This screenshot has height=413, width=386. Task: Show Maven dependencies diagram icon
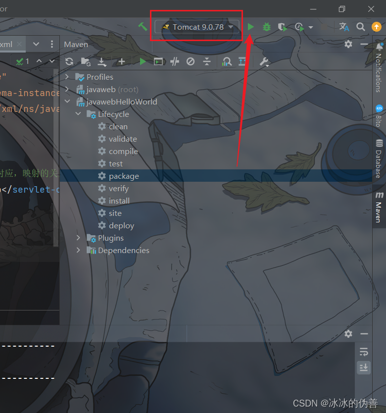point(227,61)
